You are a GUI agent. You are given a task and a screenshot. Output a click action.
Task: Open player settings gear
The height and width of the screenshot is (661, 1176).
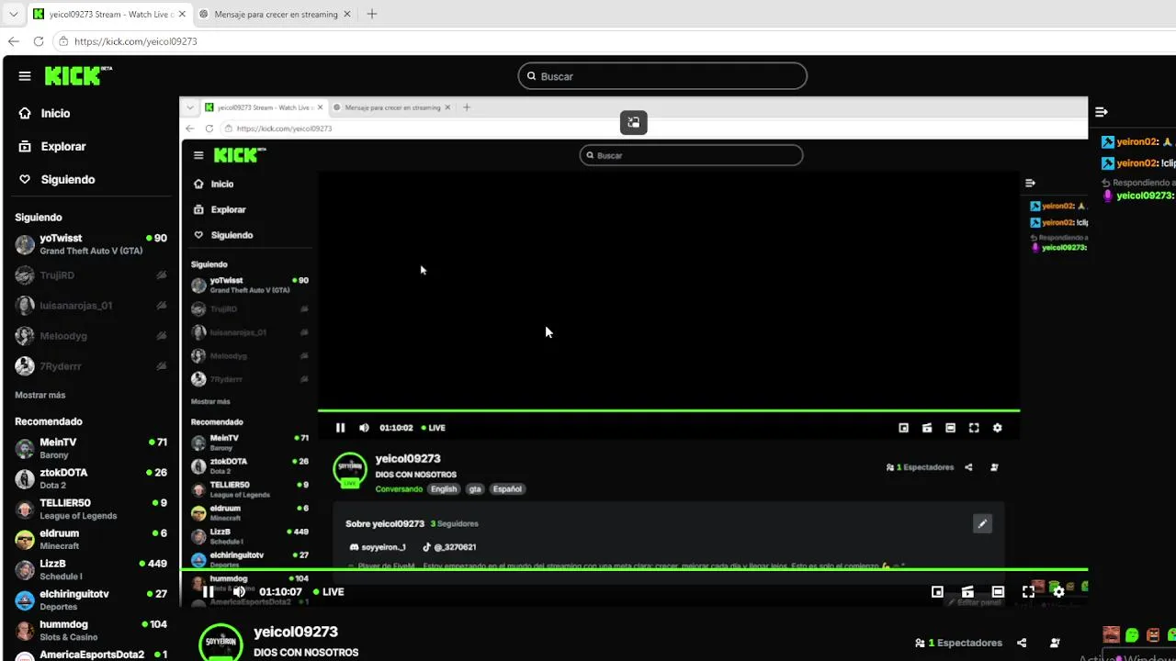(1058, 592)
